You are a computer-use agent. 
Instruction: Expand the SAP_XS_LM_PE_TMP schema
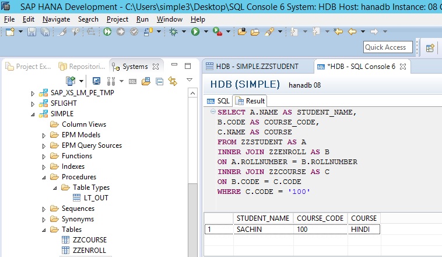33,93
